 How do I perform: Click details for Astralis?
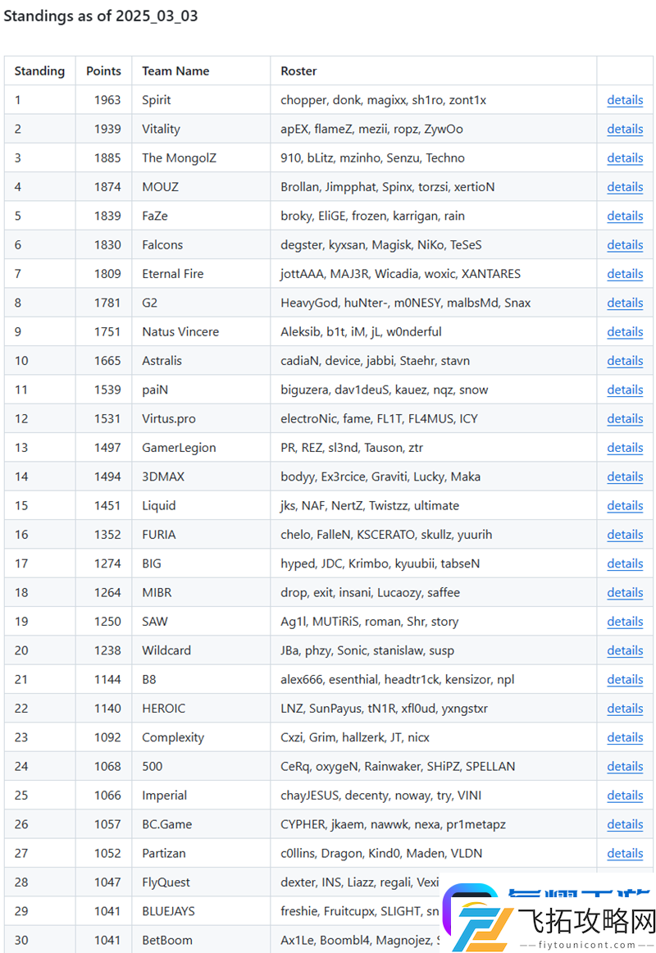[625, 360]
